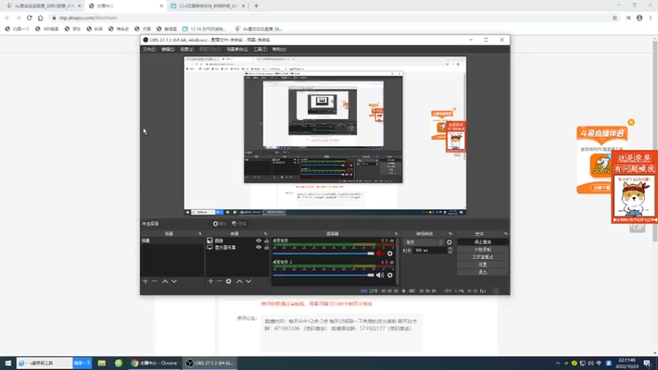This screenshot has width=658, height=370.
Task: Open the File menu in OBS
Action: point(149,49)
